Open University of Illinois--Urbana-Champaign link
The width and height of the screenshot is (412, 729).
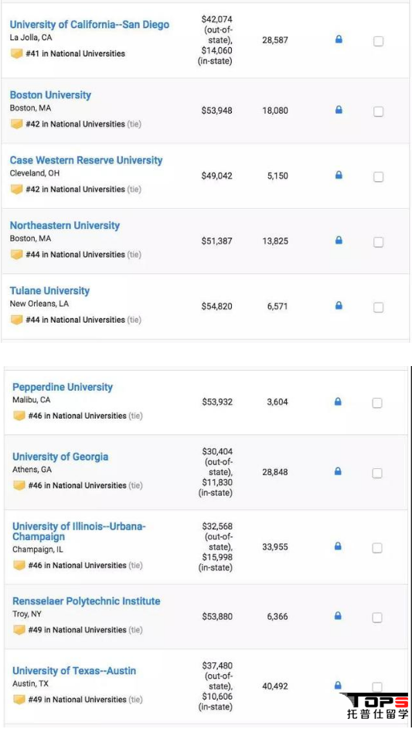(x=79, y=532)
